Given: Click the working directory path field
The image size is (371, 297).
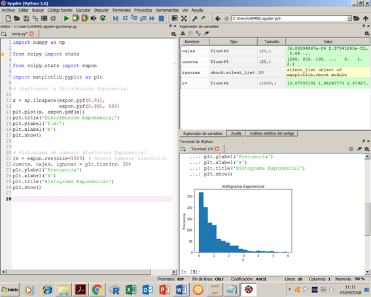Looking at the screenshot, I should point(289,18).
